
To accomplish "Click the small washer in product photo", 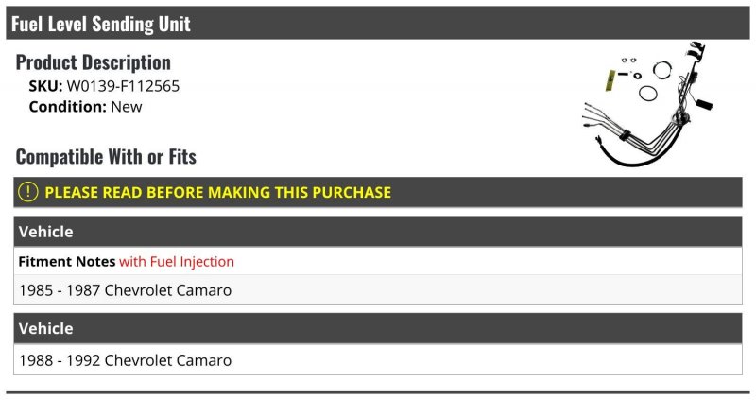I will coord(639,76).
